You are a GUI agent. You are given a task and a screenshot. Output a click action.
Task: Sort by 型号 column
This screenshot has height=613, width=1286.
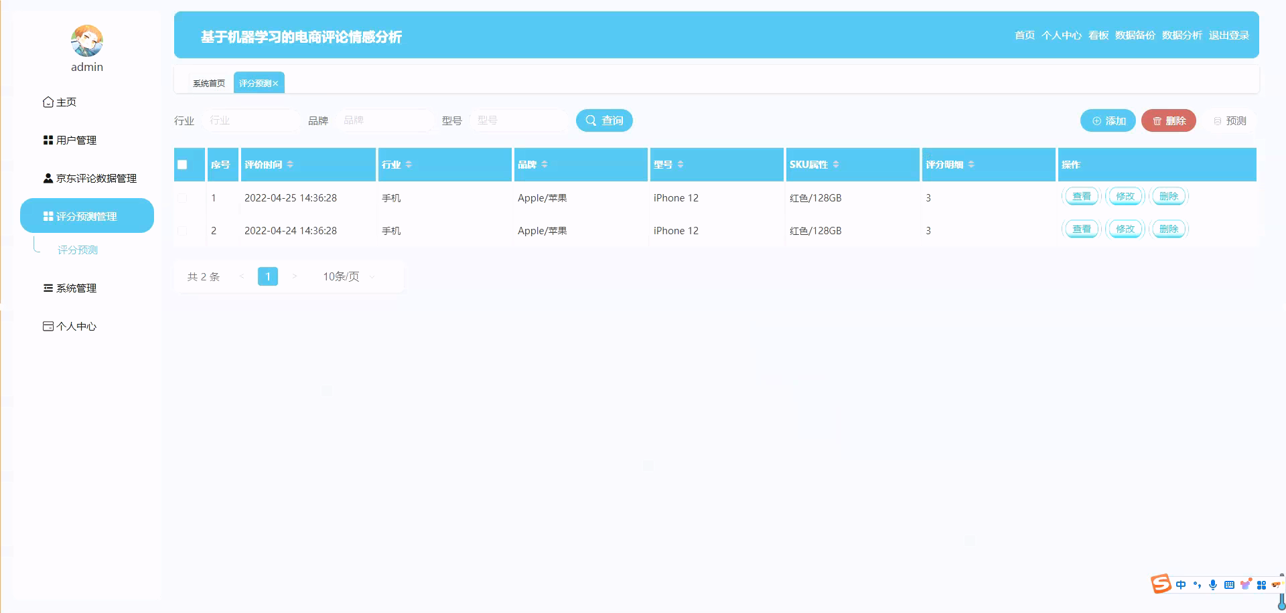coord(681,165)
